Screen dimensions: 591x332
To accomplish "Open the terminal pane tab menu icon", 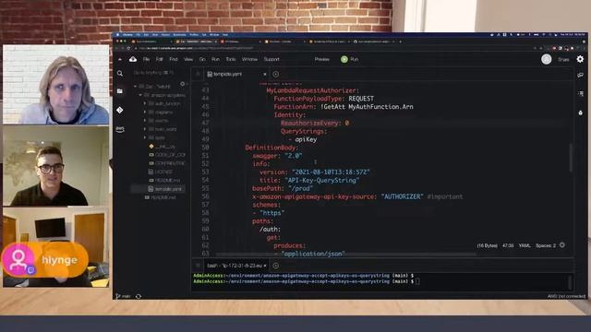I will [x=198, y=266].
